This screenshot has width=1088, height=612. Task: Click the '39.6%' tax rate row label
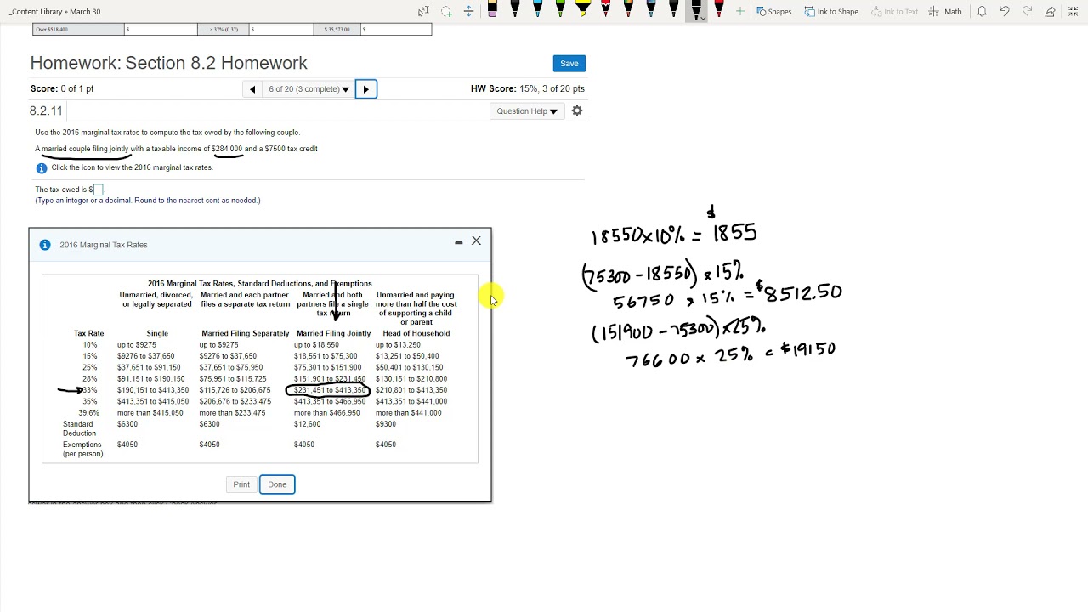[89, 413]
